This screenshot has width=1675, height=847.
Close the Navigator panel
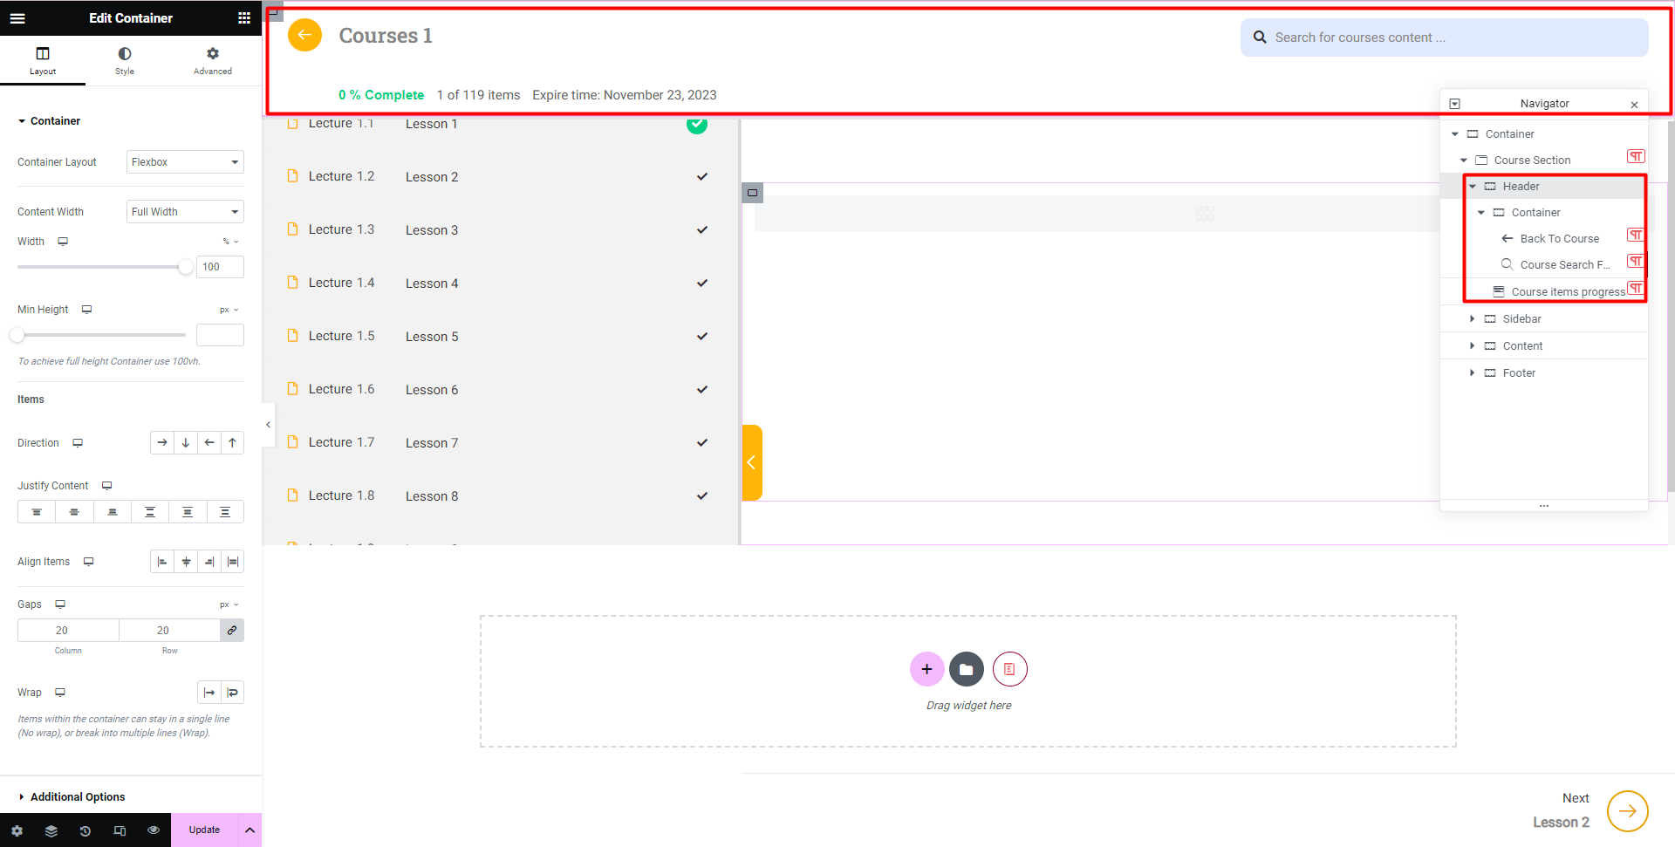click(1634, 105)
